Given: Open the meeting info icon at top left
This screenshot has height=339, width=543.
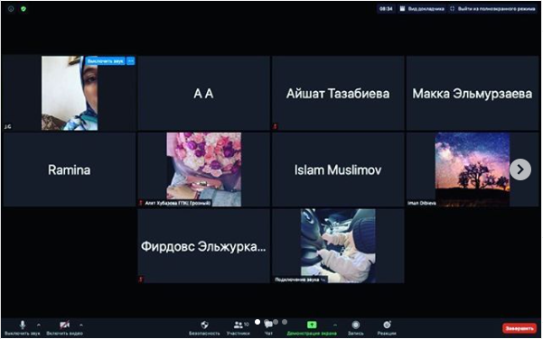Looking at the screenshot, I should click(x=11, y=9).
